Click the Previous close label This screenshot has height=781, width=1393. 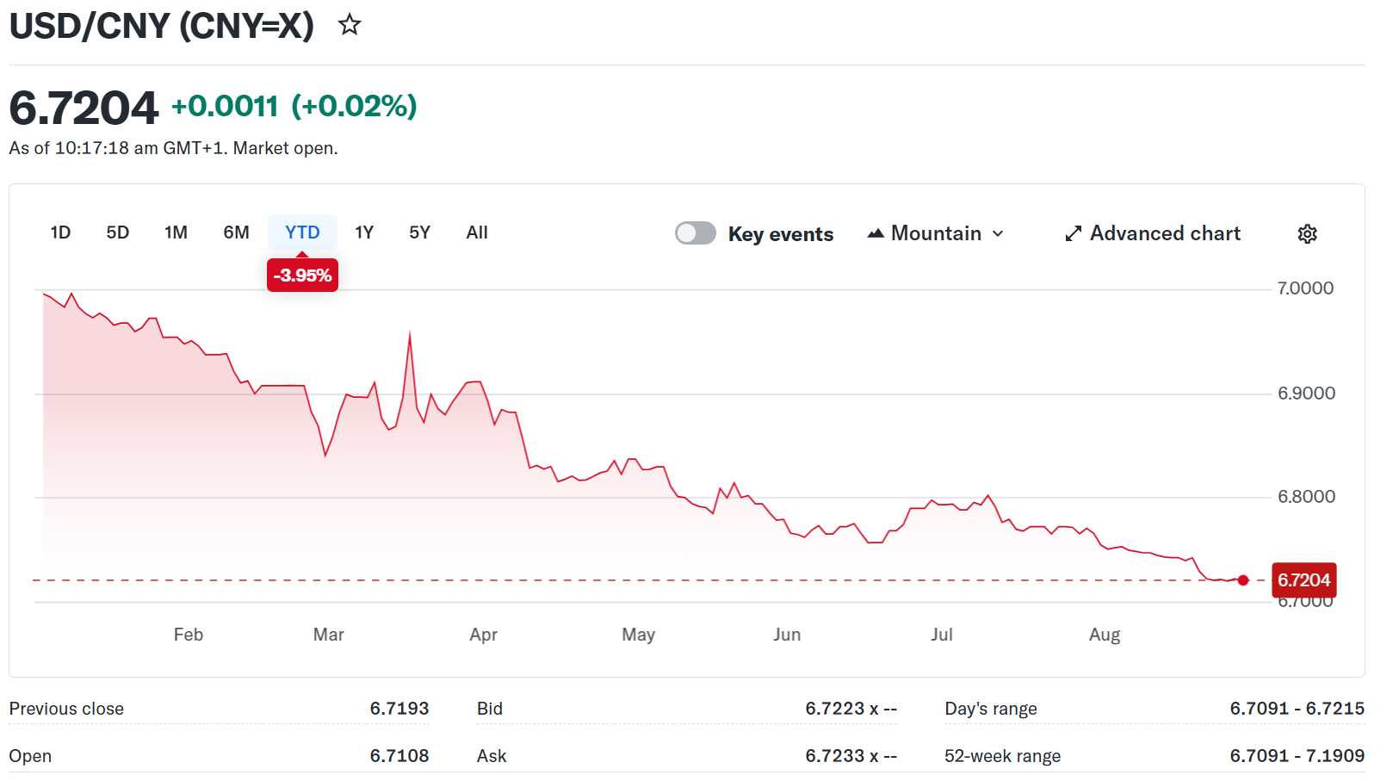[x=66, y=709]
